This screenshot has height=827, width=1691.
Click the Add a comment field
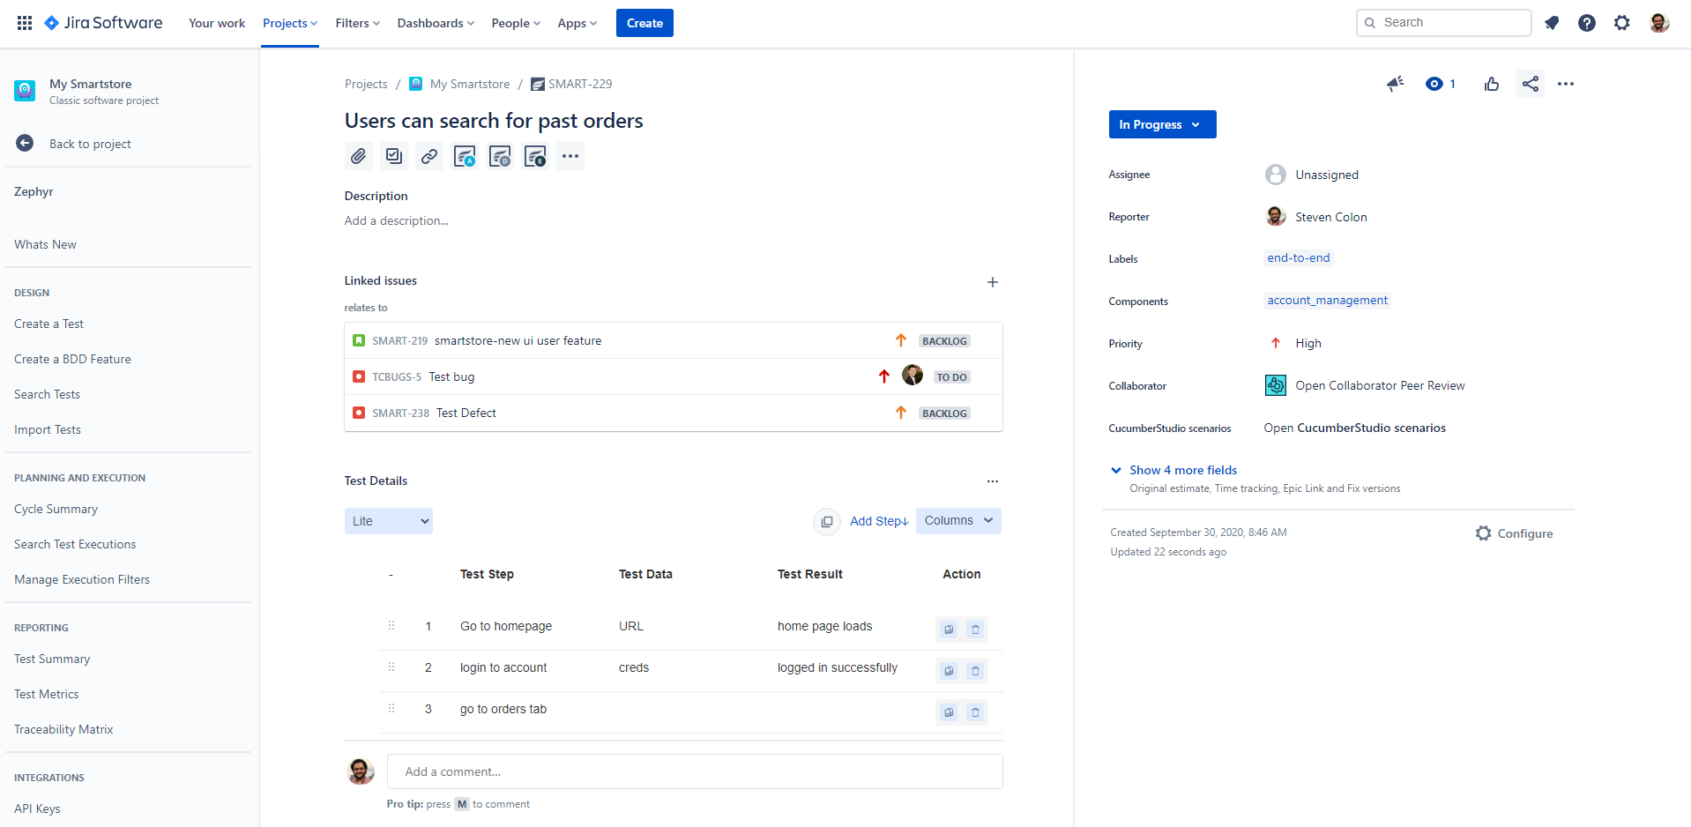point(695,771)
